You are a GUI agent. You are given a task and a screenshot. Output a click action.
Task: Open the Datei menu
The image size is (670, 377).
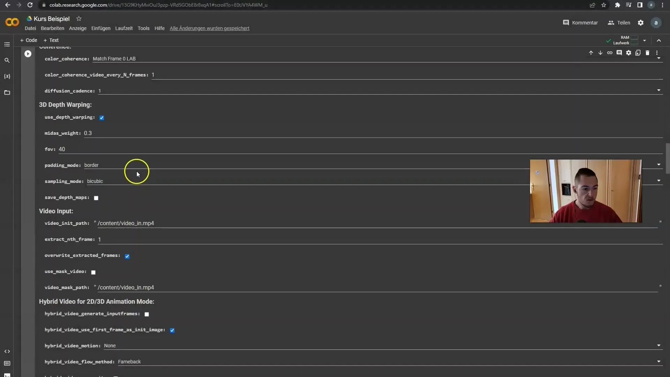click(x=30, y=28)
